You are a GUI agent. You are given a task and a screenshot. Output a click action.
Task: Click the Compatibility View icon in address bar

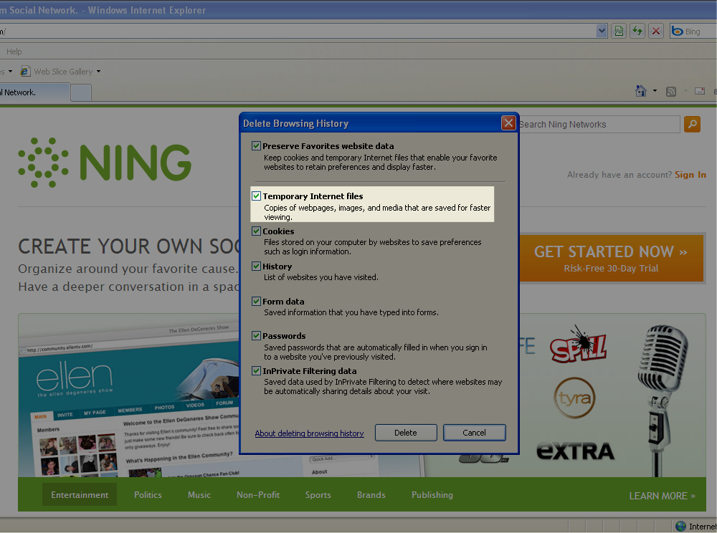click(619, 31)
